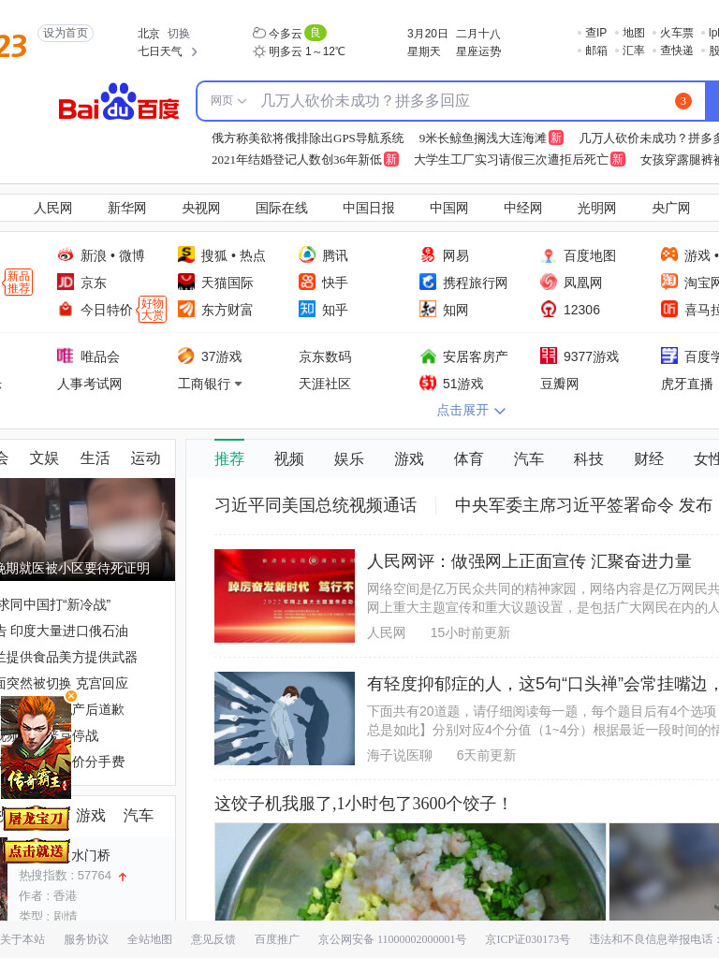Click the 唯品会 icon
The width and height of the screenshot is (719, 958).
[x=66, y=356]
